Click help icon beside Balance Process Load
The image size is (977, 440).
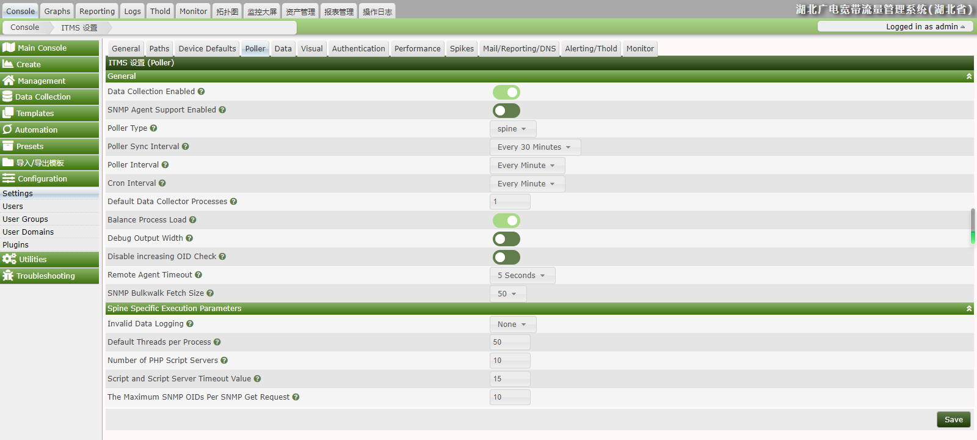click(x=192, y=220)
